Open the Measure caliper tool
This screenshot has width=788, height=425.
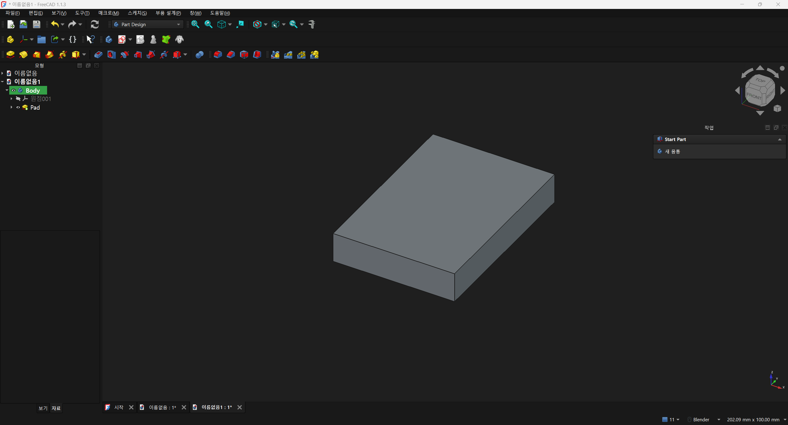(x=312, y=24)
